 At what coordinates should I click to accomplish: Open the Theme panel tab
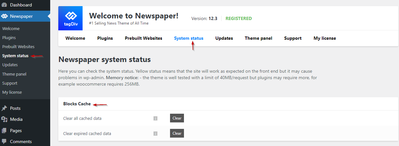258,38
